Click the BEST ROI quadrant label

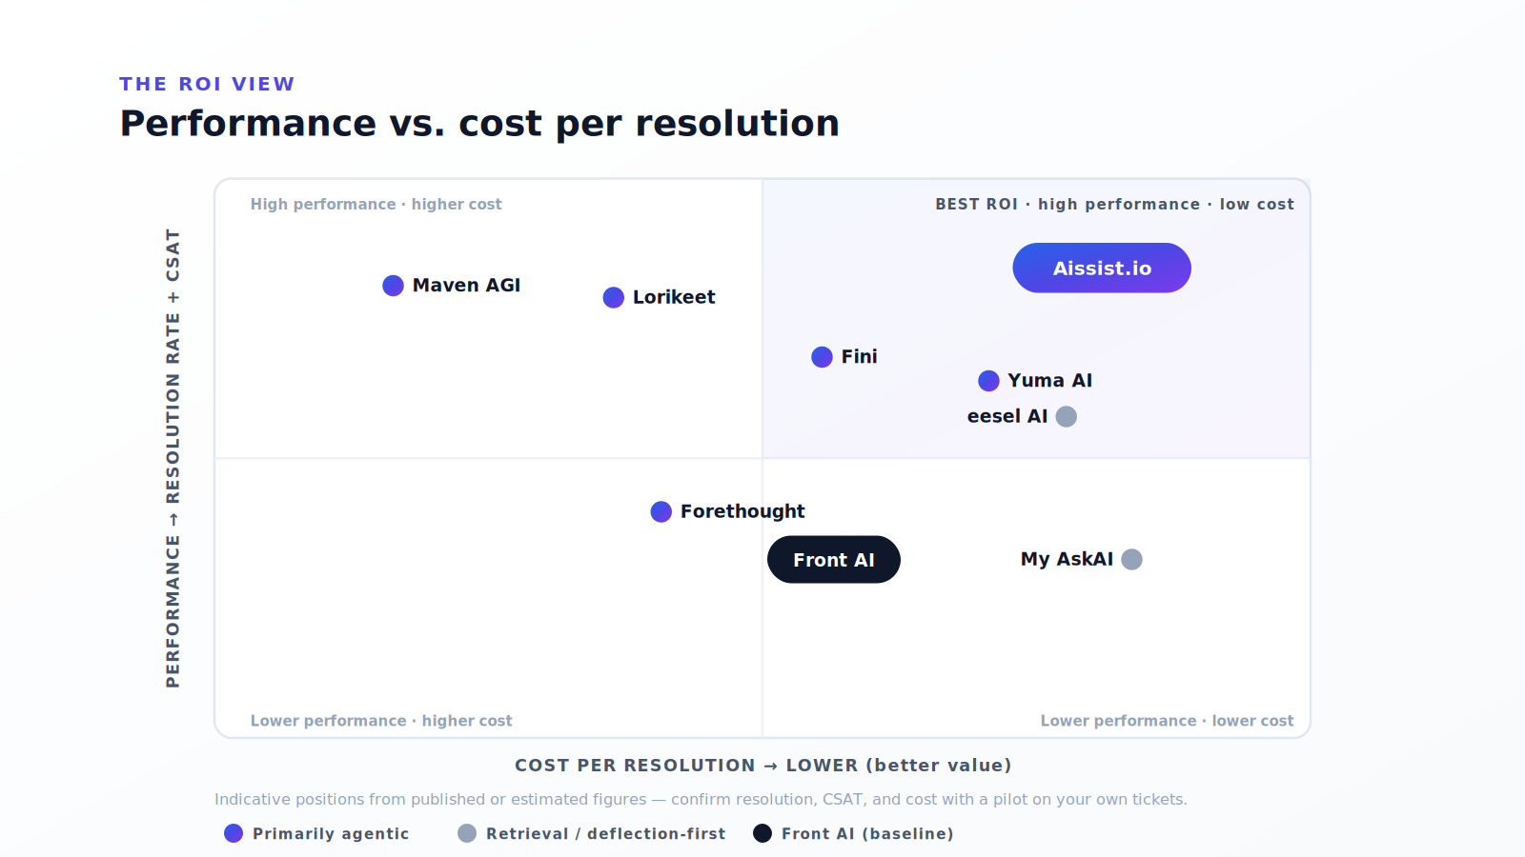(x=1114, y=204)
